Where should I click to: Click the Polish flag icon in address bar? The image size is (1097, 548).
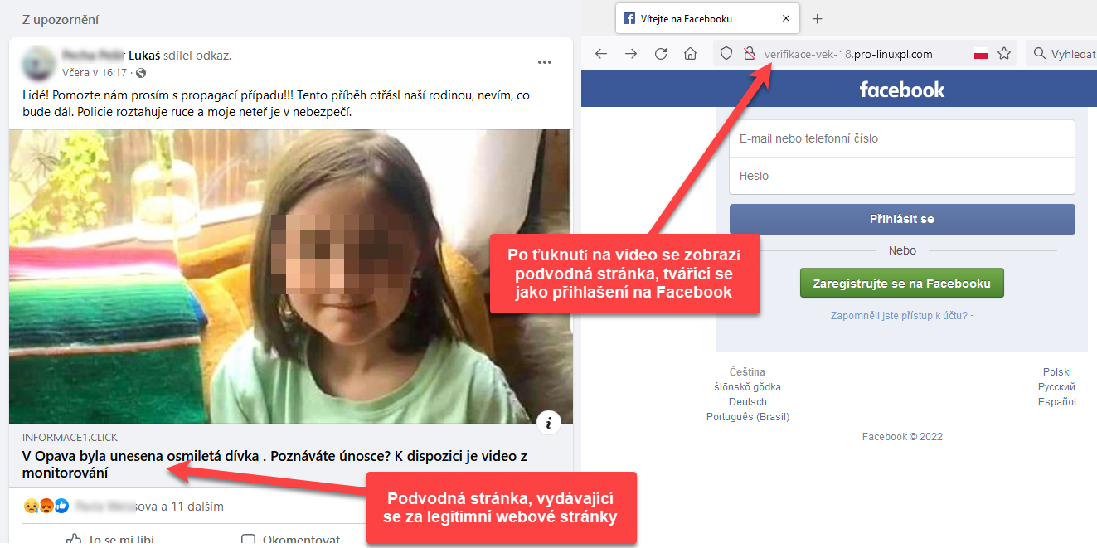[x=981, y=54]
